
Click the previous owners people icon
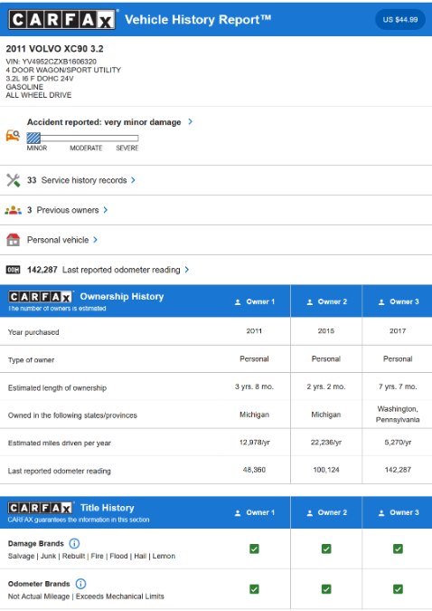coord(13,210)
